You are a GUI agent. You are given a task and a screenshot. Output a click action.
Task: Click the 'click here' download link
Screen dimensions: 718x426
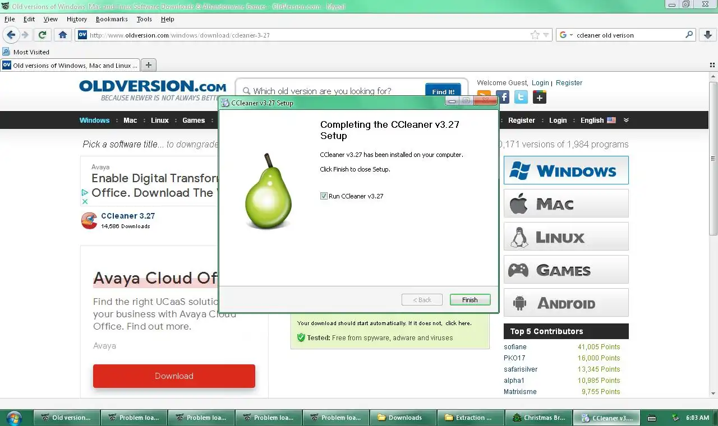[x=458, y=323]
